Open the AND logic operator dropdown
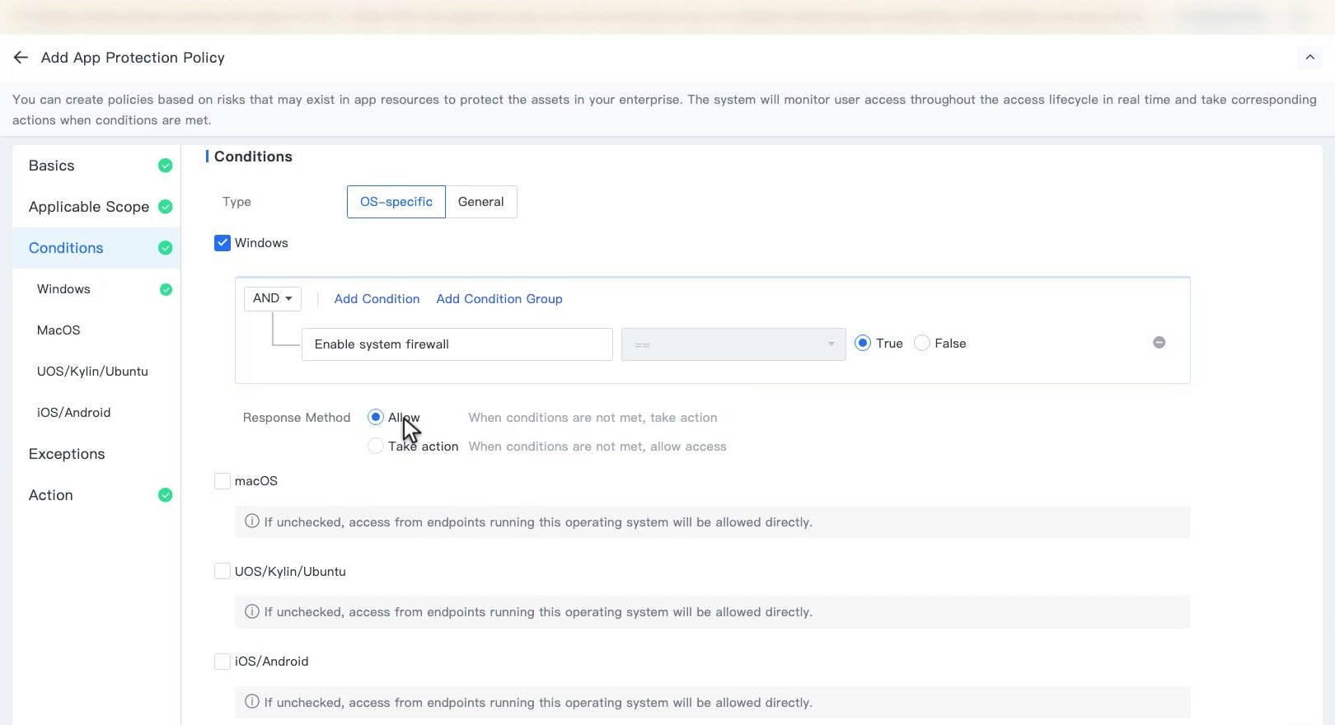The width and height of the screenshot is (1335, 725). (x=273, y=298)
